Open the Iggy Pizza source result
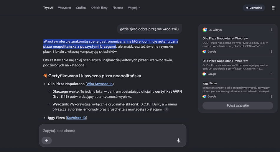This screenshot has width=280, height=152. tap(210, 83)
